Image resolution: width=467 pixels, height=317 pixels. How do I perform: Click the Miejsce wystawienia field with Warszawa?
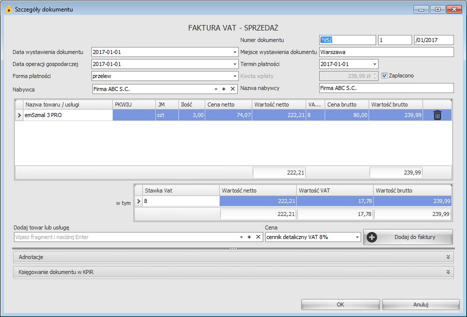(387, 52)
